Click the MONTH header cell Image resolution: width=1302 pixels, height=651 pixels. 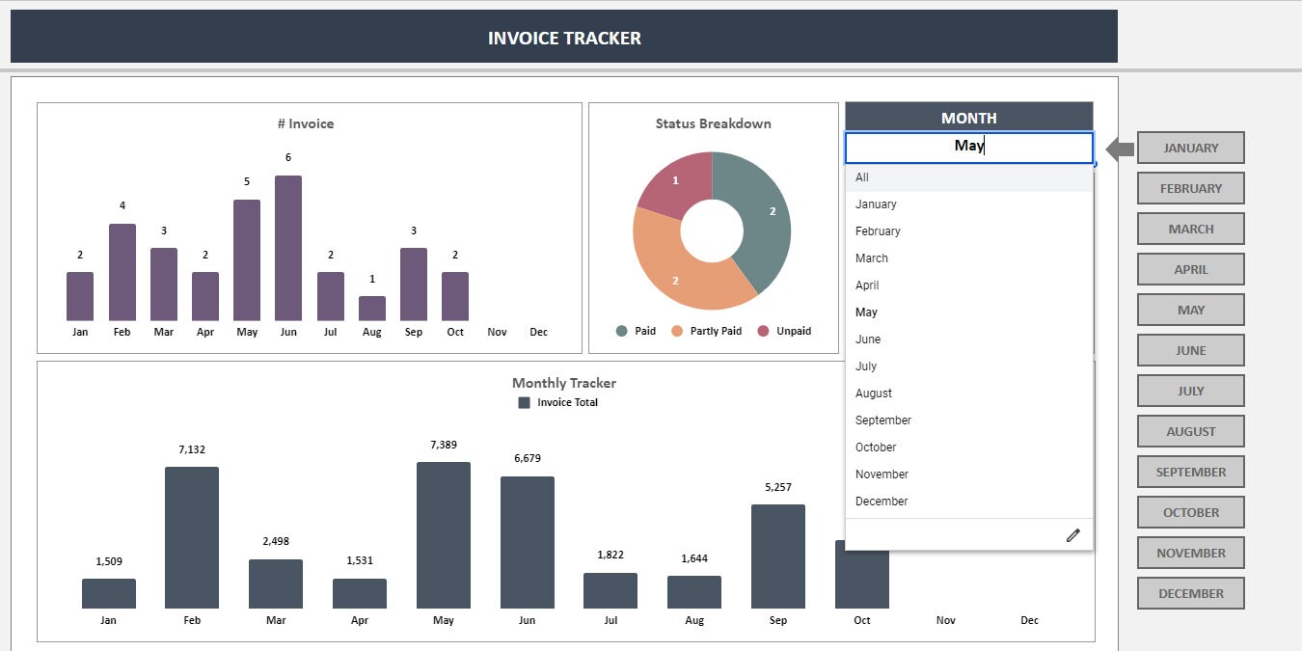click(x=969, y=118)
